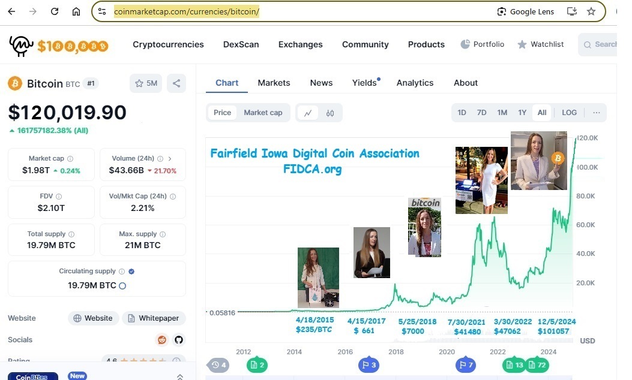Show Volume (24h) info tooltip icon
This screenshot has width=632, height=380.
point(160,159)
